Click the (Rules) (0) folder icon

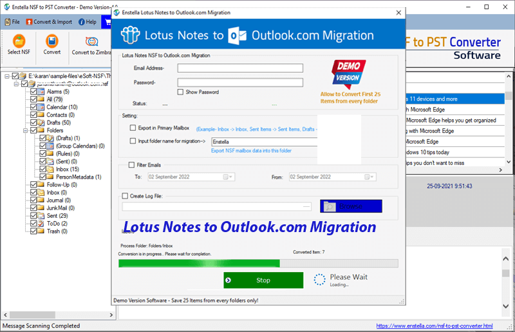tap(50, 153)
